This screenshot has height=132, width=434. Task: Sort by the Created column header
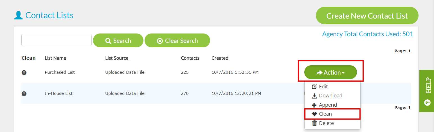(220, 58)
